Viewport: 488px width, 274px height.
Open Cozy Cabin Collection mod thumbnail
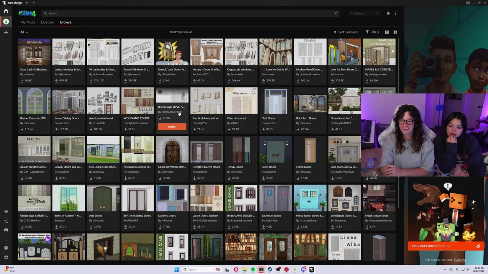[x=34, y=52]
